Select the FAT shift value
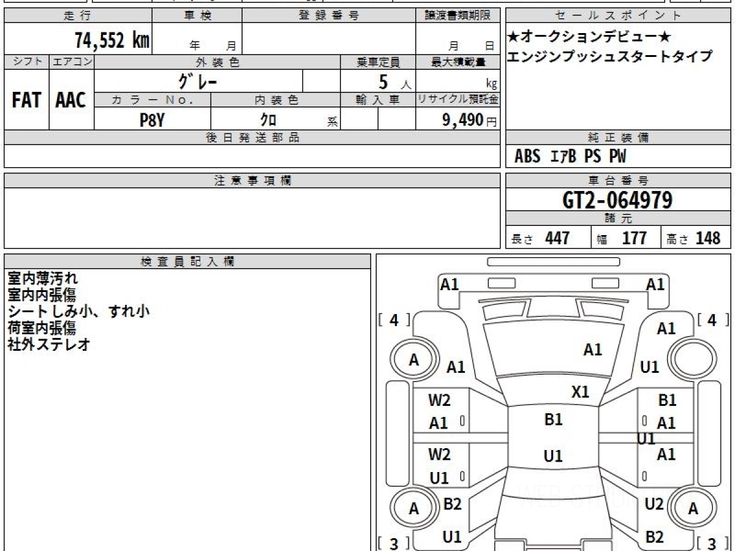The width and height of the screenshot is (735, 551). pyautogui.click(x=26, y=100)
